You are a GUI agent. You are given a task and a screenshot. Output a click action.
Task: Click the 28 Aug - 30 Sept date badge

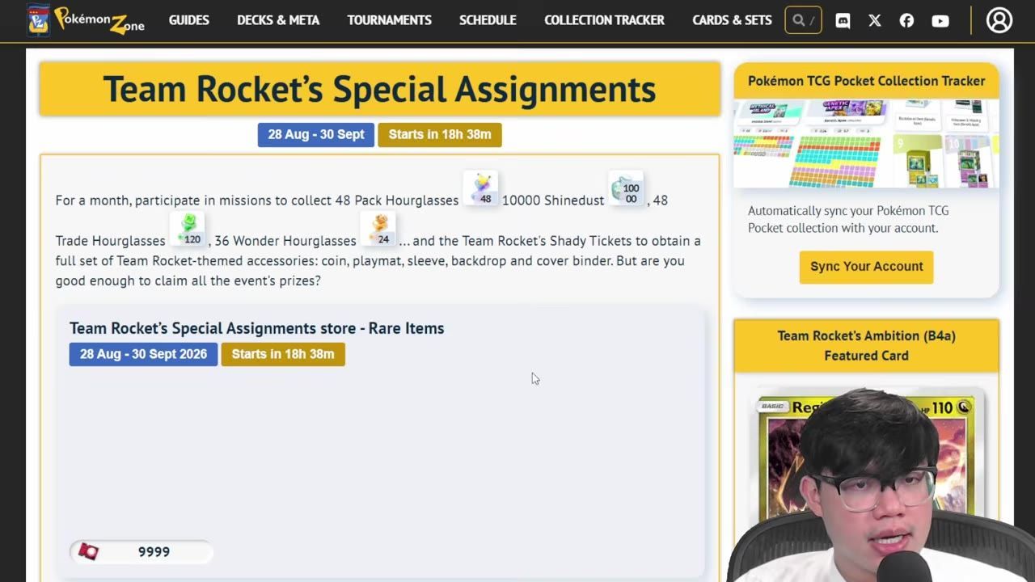316,135
